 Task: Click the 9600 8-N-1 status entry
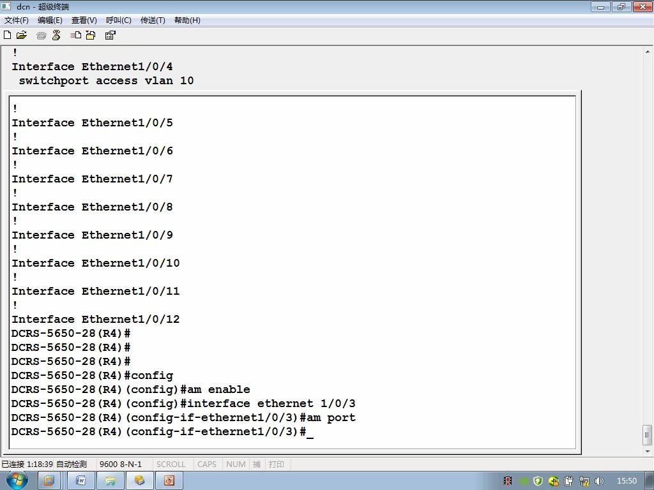[121, 464]
